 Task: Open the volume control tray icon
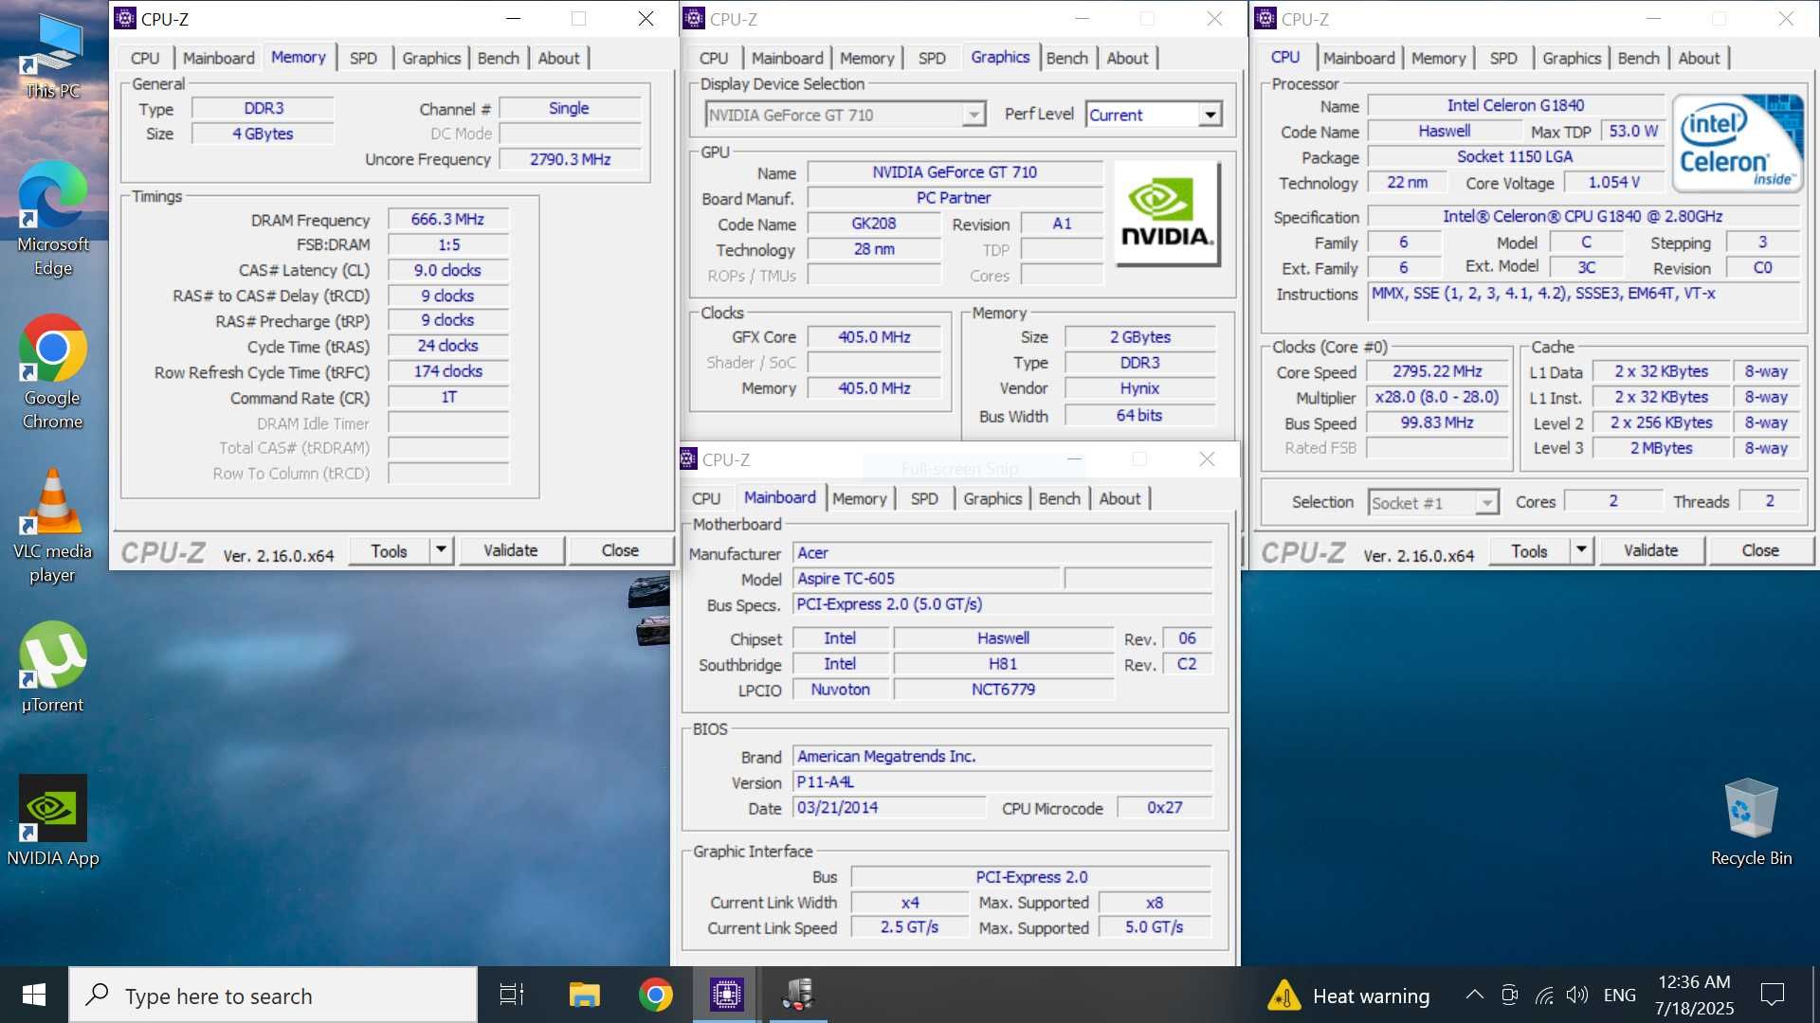tap(1577, 995)
